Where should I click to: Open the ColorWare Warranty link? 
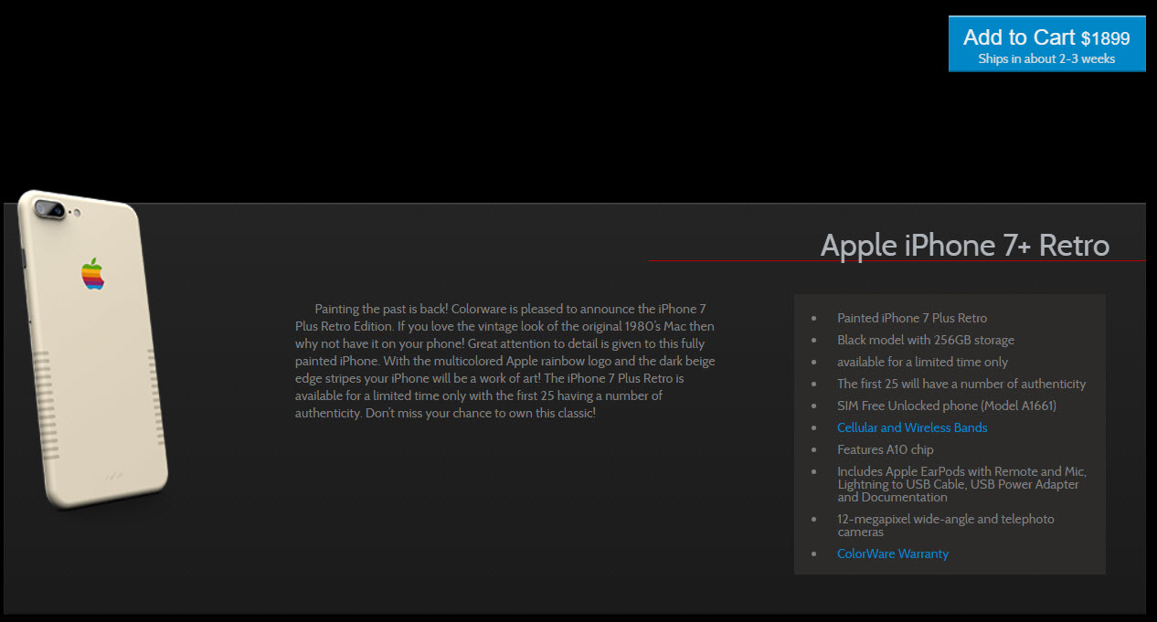892,553
